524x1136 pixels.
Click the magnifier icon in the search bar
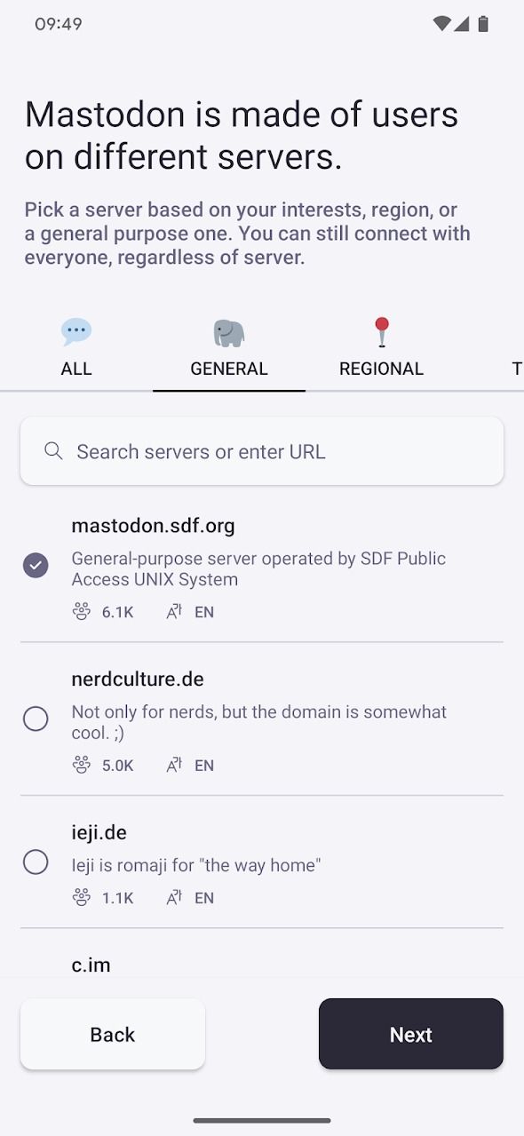[53, 450]
